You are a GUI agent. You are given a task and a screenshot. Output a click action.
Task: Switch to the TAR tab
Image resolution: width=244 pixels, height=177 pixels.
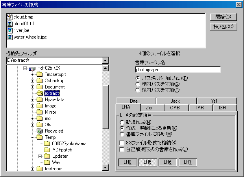click(x=201, y=108)
